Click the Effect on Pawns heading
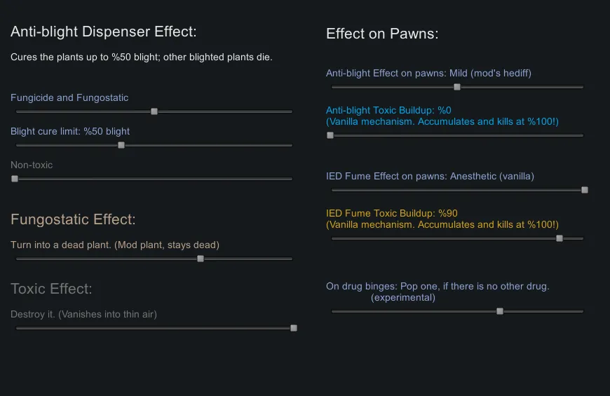The height and width of the screenshot is (396, 610). [382, 34]
